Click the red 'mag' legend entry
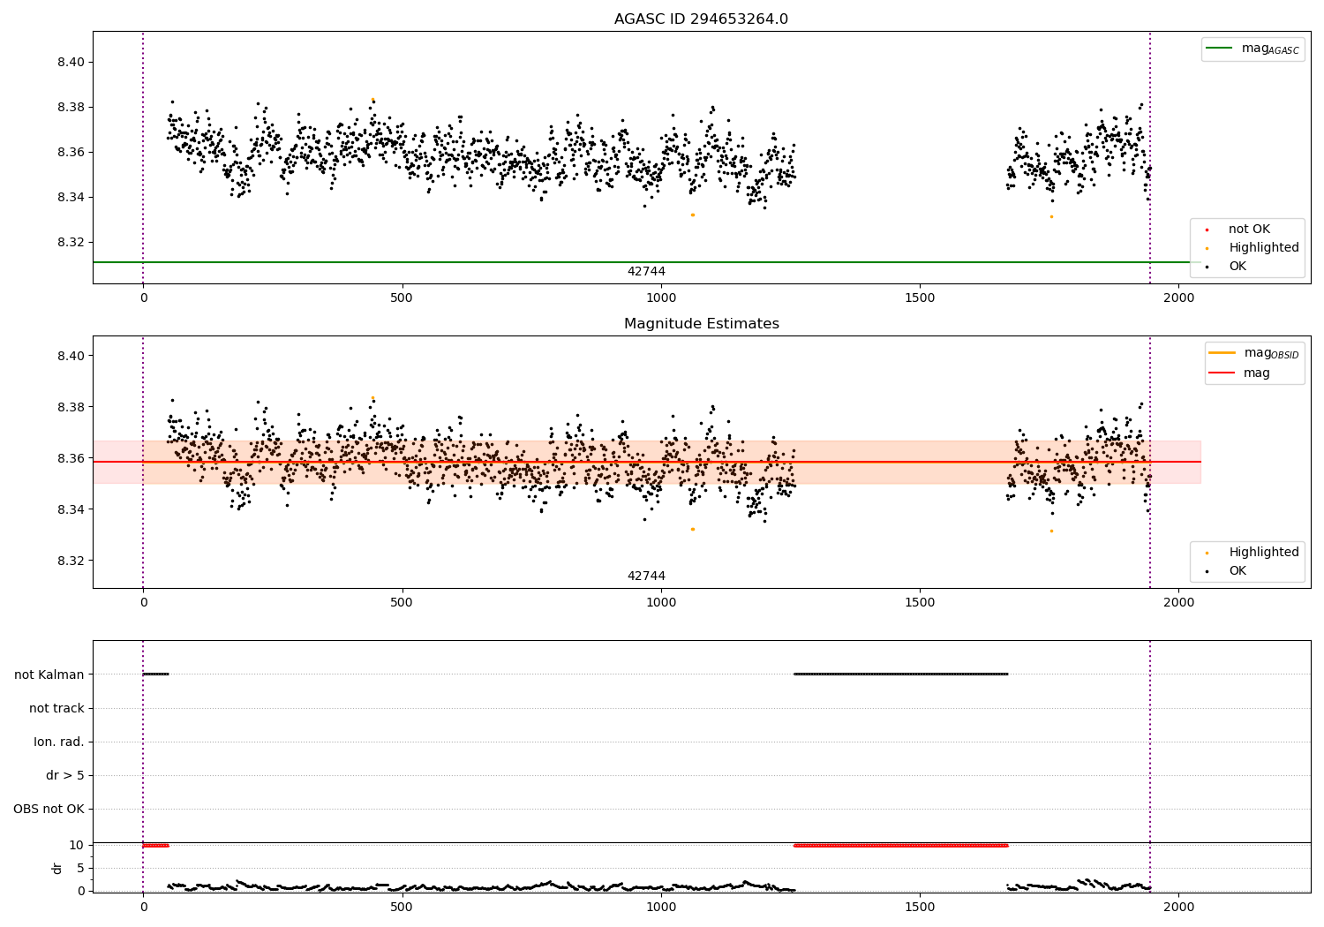 (1239, 373)
